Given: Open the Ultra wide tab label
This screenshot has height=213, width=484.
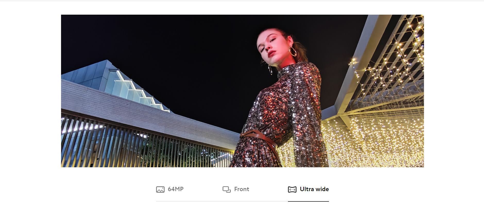Looking at the screenshot, I should (314, 189).
